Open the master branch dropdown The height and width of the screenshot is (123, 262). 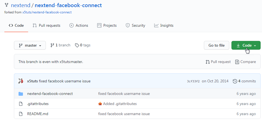(x=30, y=46)
